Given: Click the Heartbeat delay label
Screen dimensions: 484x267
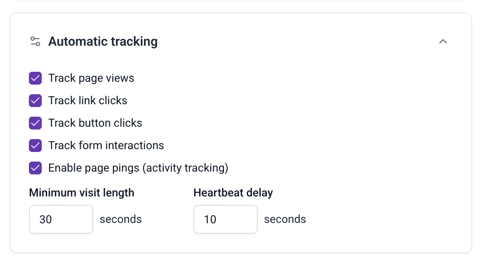Looking at the screenshot, I should [x=233, y=193].
